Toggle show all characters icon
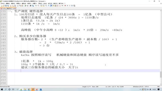Screen dimensions: 162x91 coord(48,6)
